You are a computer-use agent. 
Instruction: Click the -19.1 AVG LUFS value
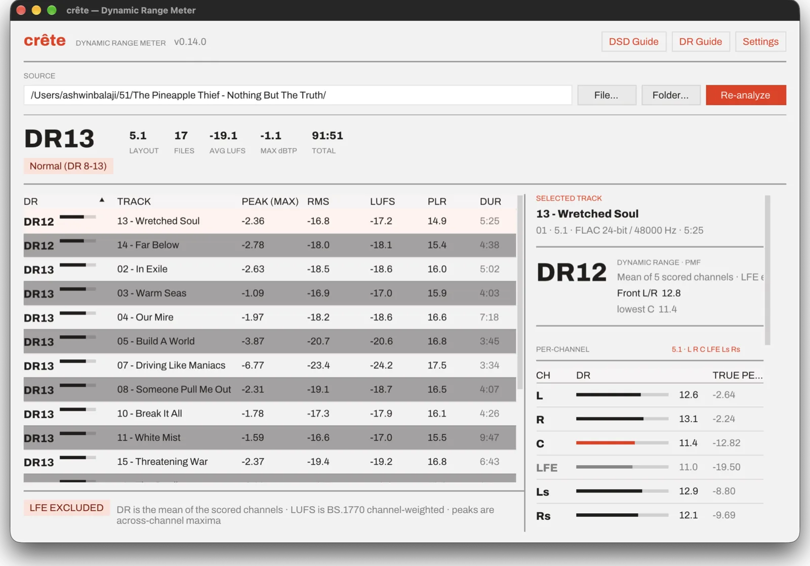pos(223,136)
